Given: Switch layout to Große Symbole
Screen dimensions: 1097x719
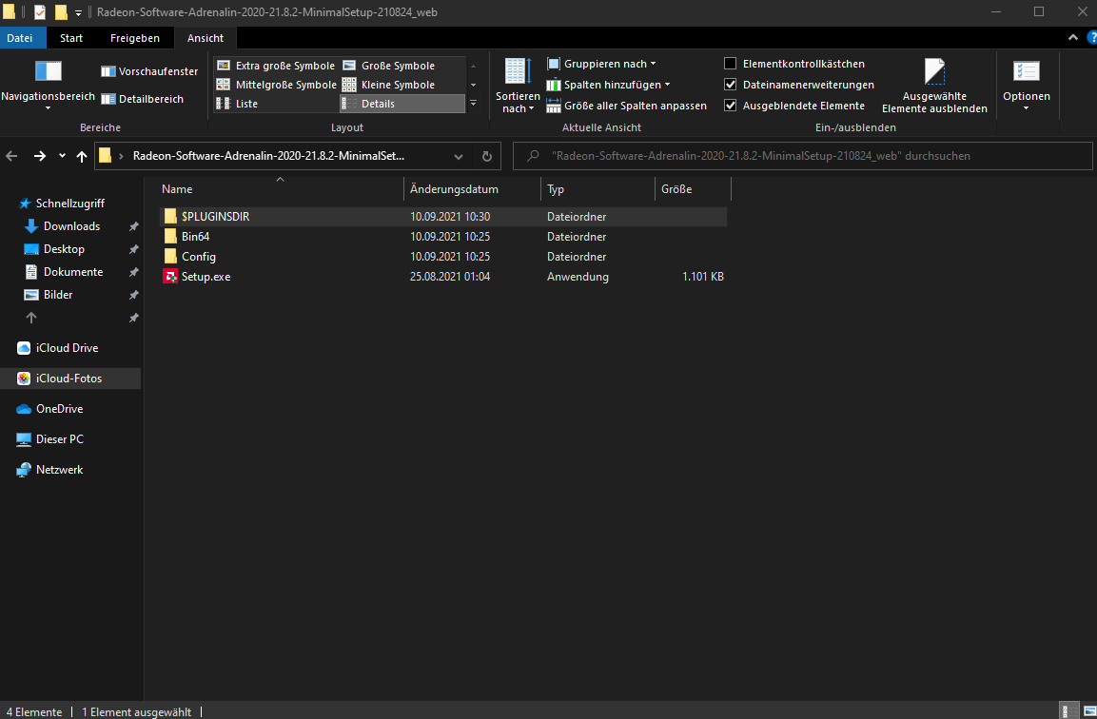Looking at the screenshot, I should (389, 66).
